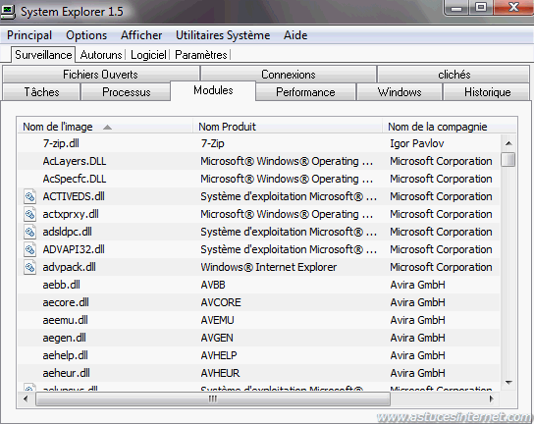This screenshot has height=424, width=534.
Task: Select the actxprxy.dll module name
Action: [x=71, y=215]
